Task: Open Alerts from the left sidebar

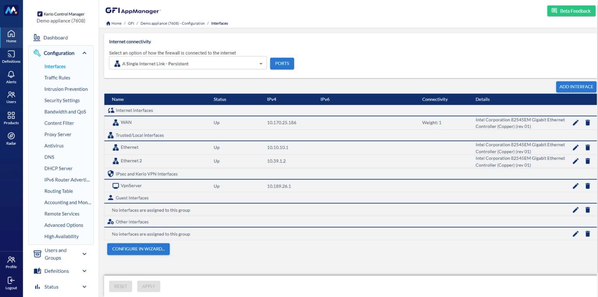Action: tap(11, 77)
